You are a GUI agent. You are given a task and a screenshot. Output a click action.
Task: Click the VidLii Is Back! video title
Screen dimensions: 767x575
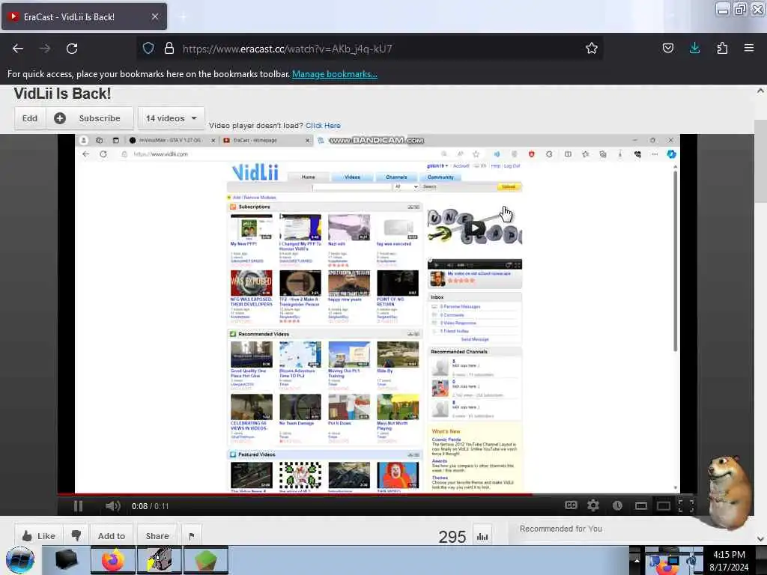[62, 94]
